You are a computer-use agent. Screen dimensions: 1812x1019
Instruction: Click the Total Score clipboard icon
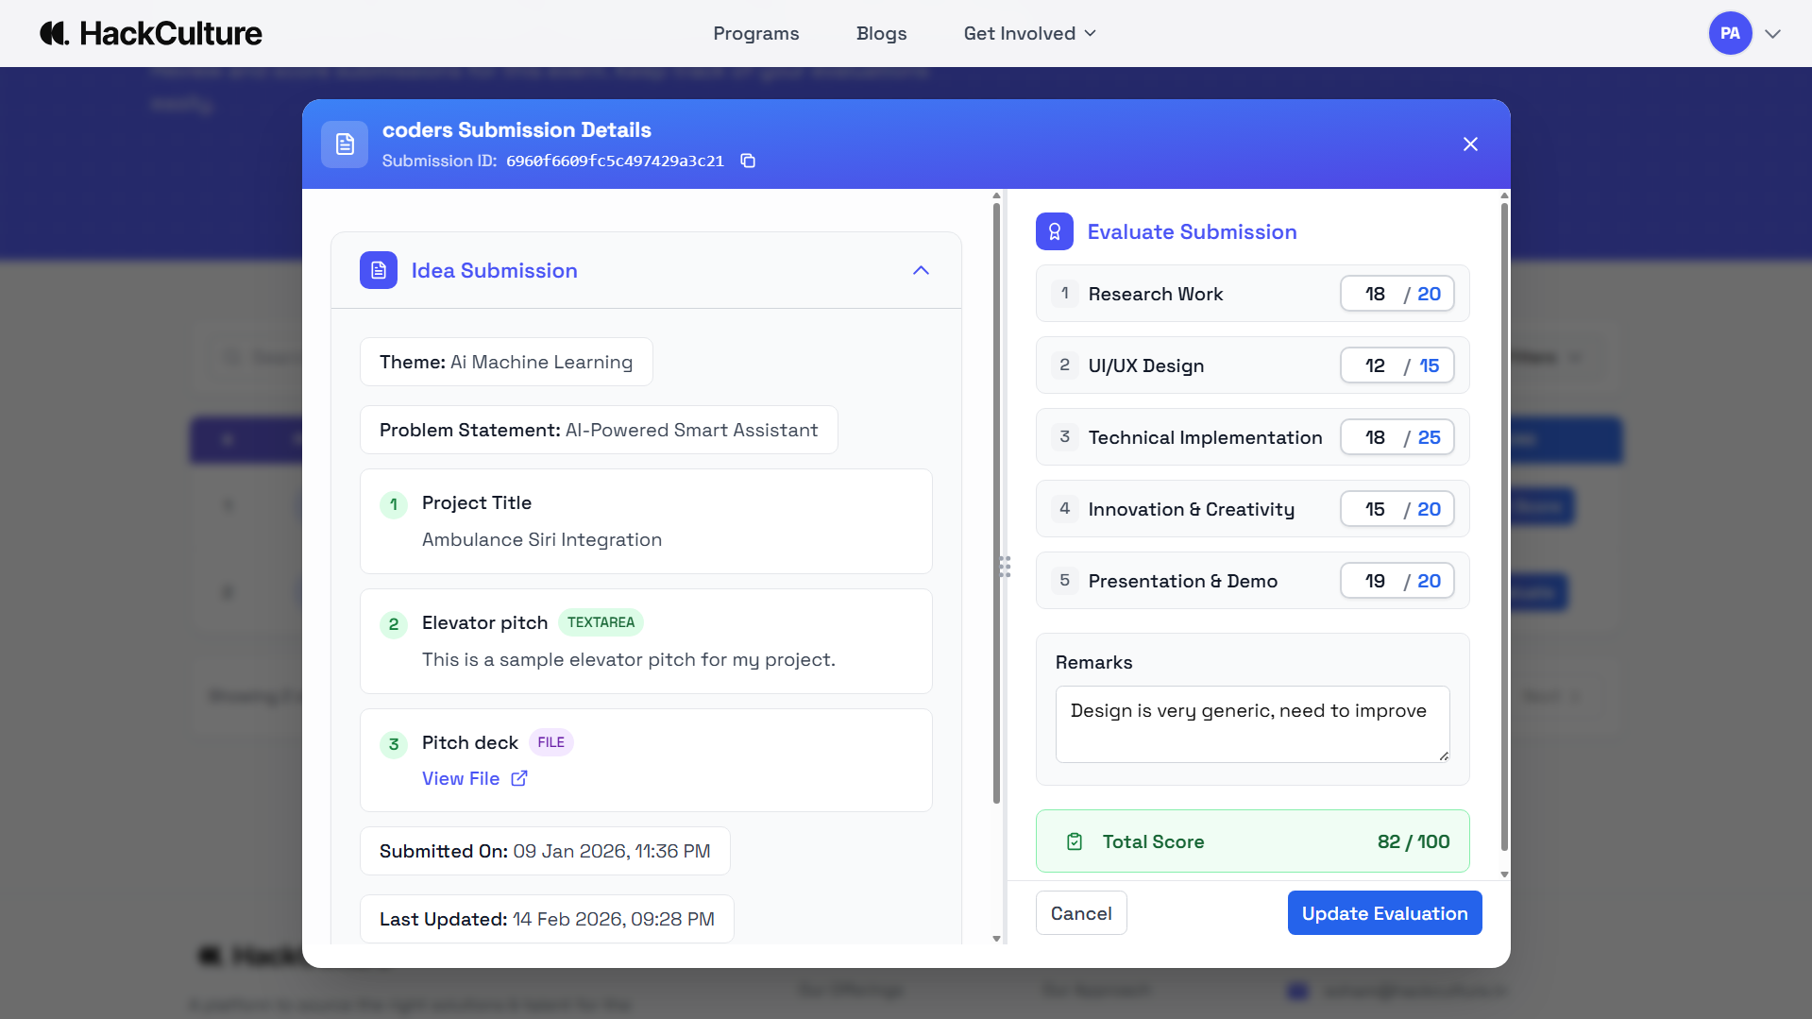click(1075, 841)
